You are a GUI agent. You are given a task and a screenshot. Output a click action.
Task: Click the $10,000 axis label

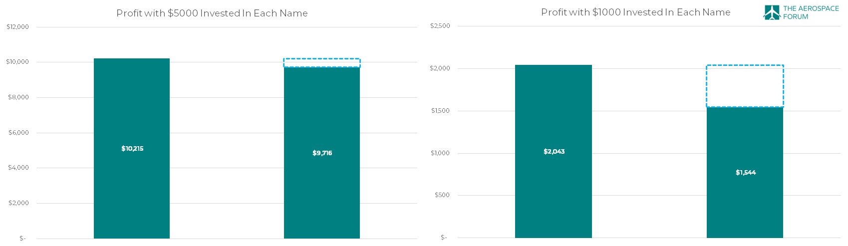[17, 62]
